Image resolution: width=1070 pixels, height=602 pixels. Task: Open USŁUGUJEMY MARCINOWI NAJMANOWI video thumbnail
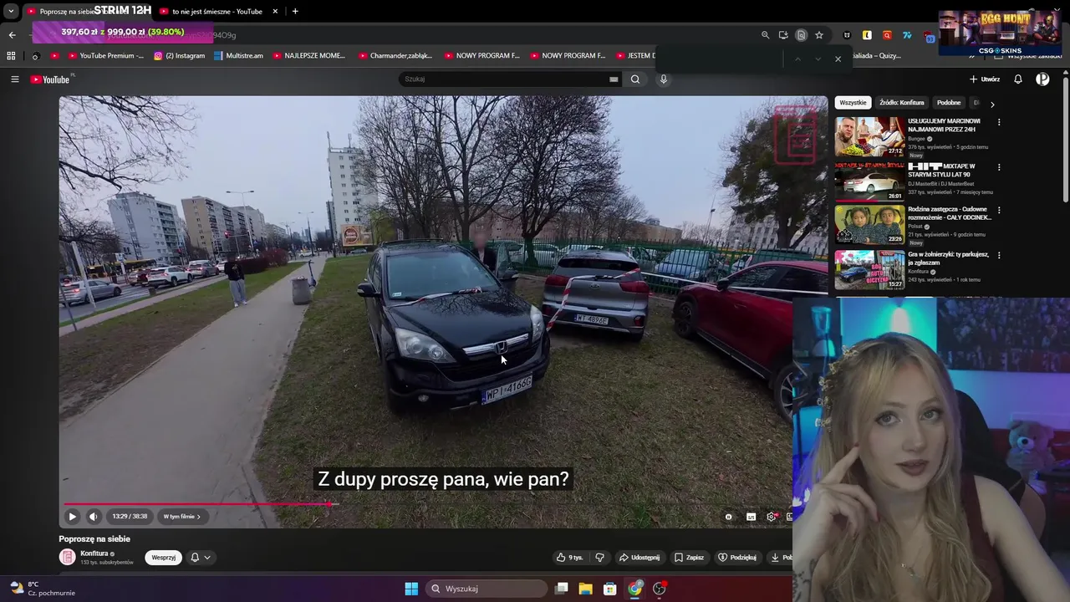tap(869, 136)
